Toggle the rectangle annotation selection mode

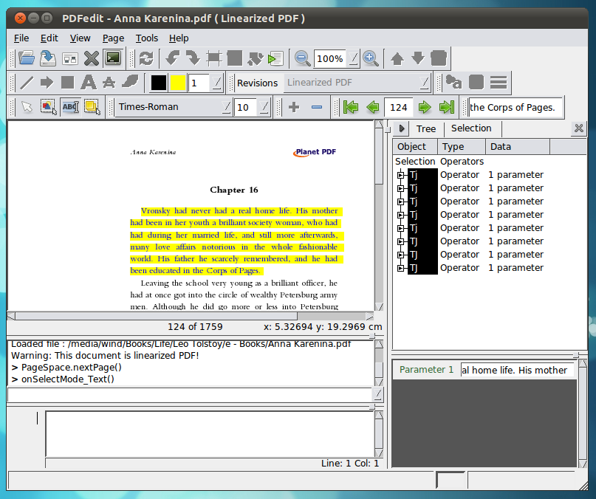pyautogui.click(x=92, y=107)
